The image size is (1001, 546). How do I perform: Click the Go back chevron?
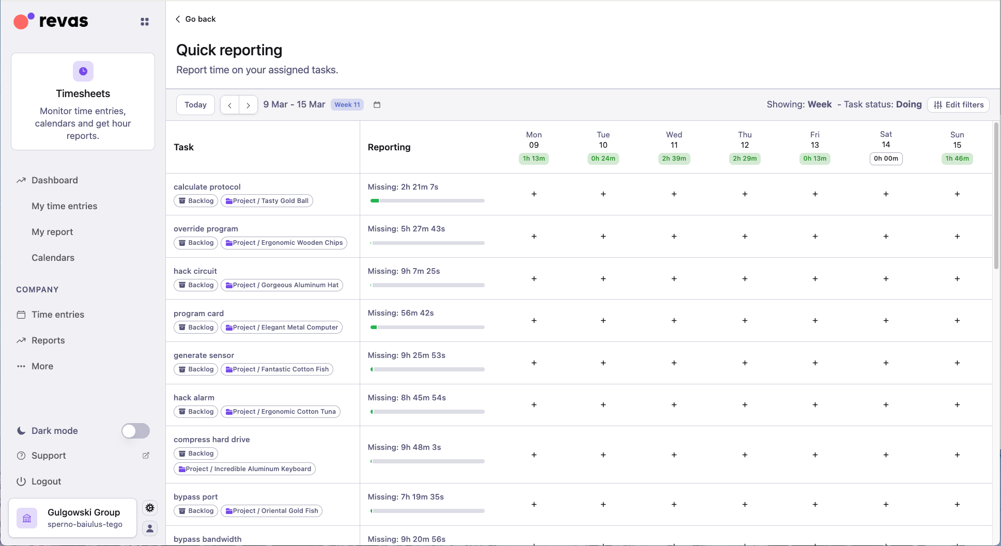[178, 19]
